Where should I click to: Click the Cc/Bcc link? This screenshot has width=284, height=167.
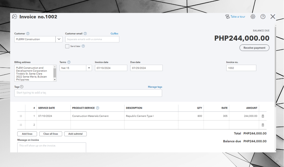(115, 33)
